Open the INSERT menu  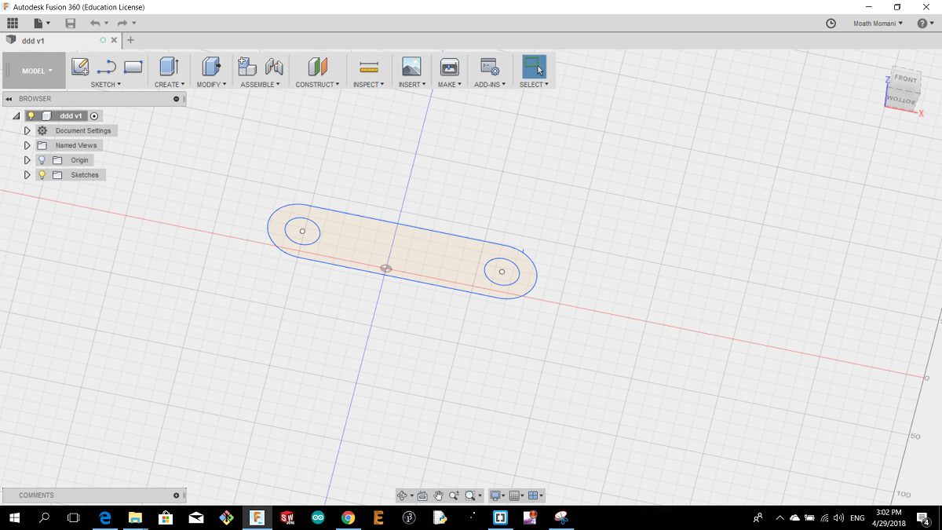click(412, 84)
